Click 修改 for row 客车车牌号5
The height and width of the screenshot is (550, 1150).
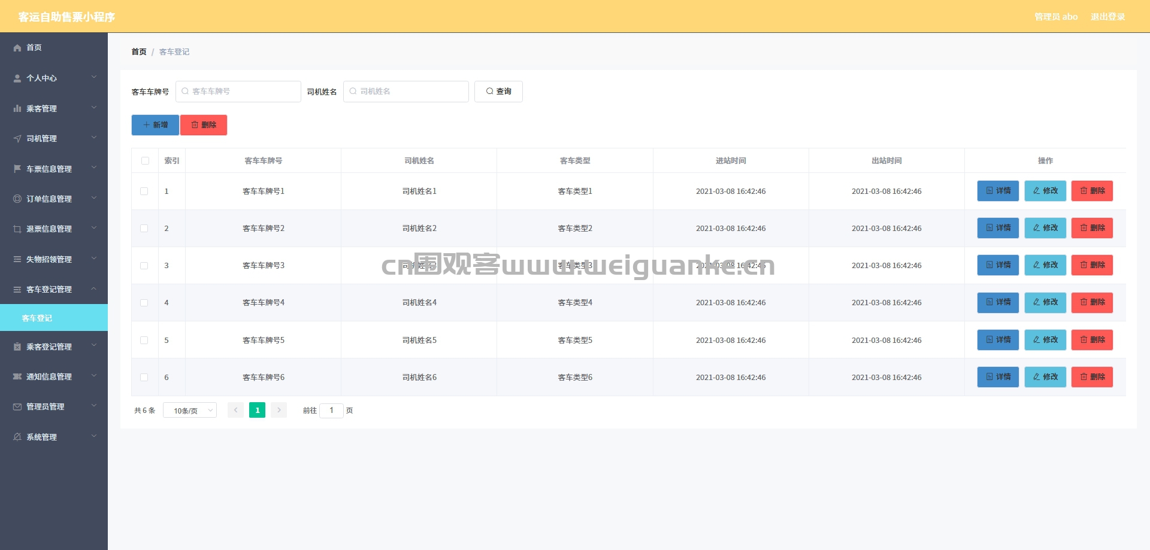click(1045, 340)
